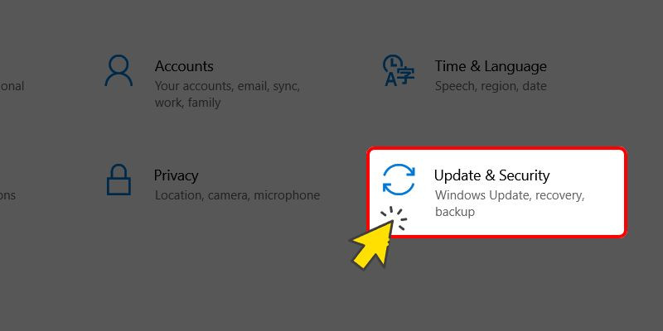Viewport: 663px width, 331px height.
Task: Click the 'Your accounts, email, sync' description text
Action: click(227, 86)
